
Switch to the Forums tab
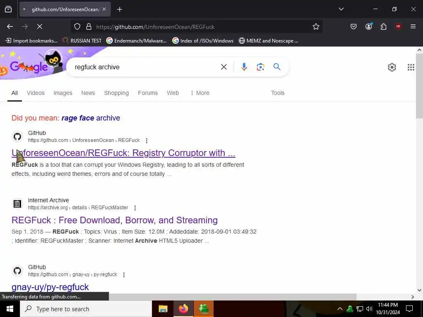[x=148, y=93]
